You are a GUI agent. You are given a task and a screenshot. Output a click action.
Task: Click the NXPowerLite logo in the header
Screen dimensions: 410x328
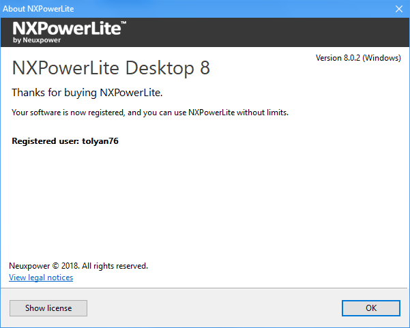(x=65, y=29)
